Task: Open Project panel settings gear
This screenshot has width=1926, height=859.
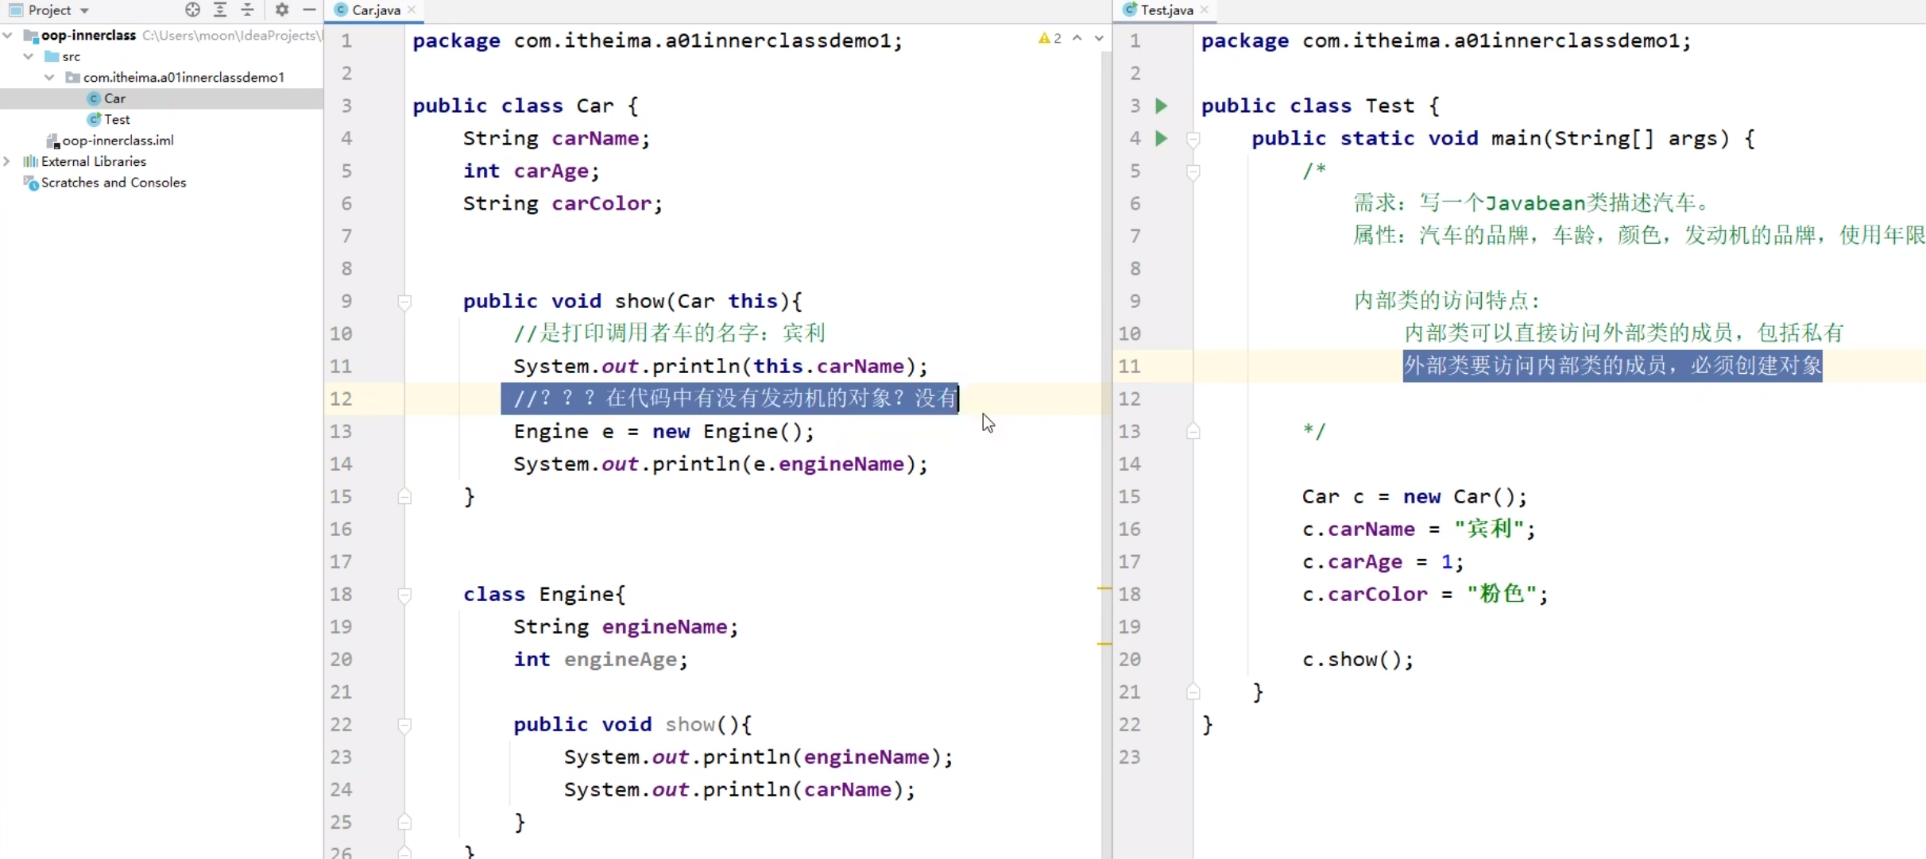Action: [x=281, y=10]
